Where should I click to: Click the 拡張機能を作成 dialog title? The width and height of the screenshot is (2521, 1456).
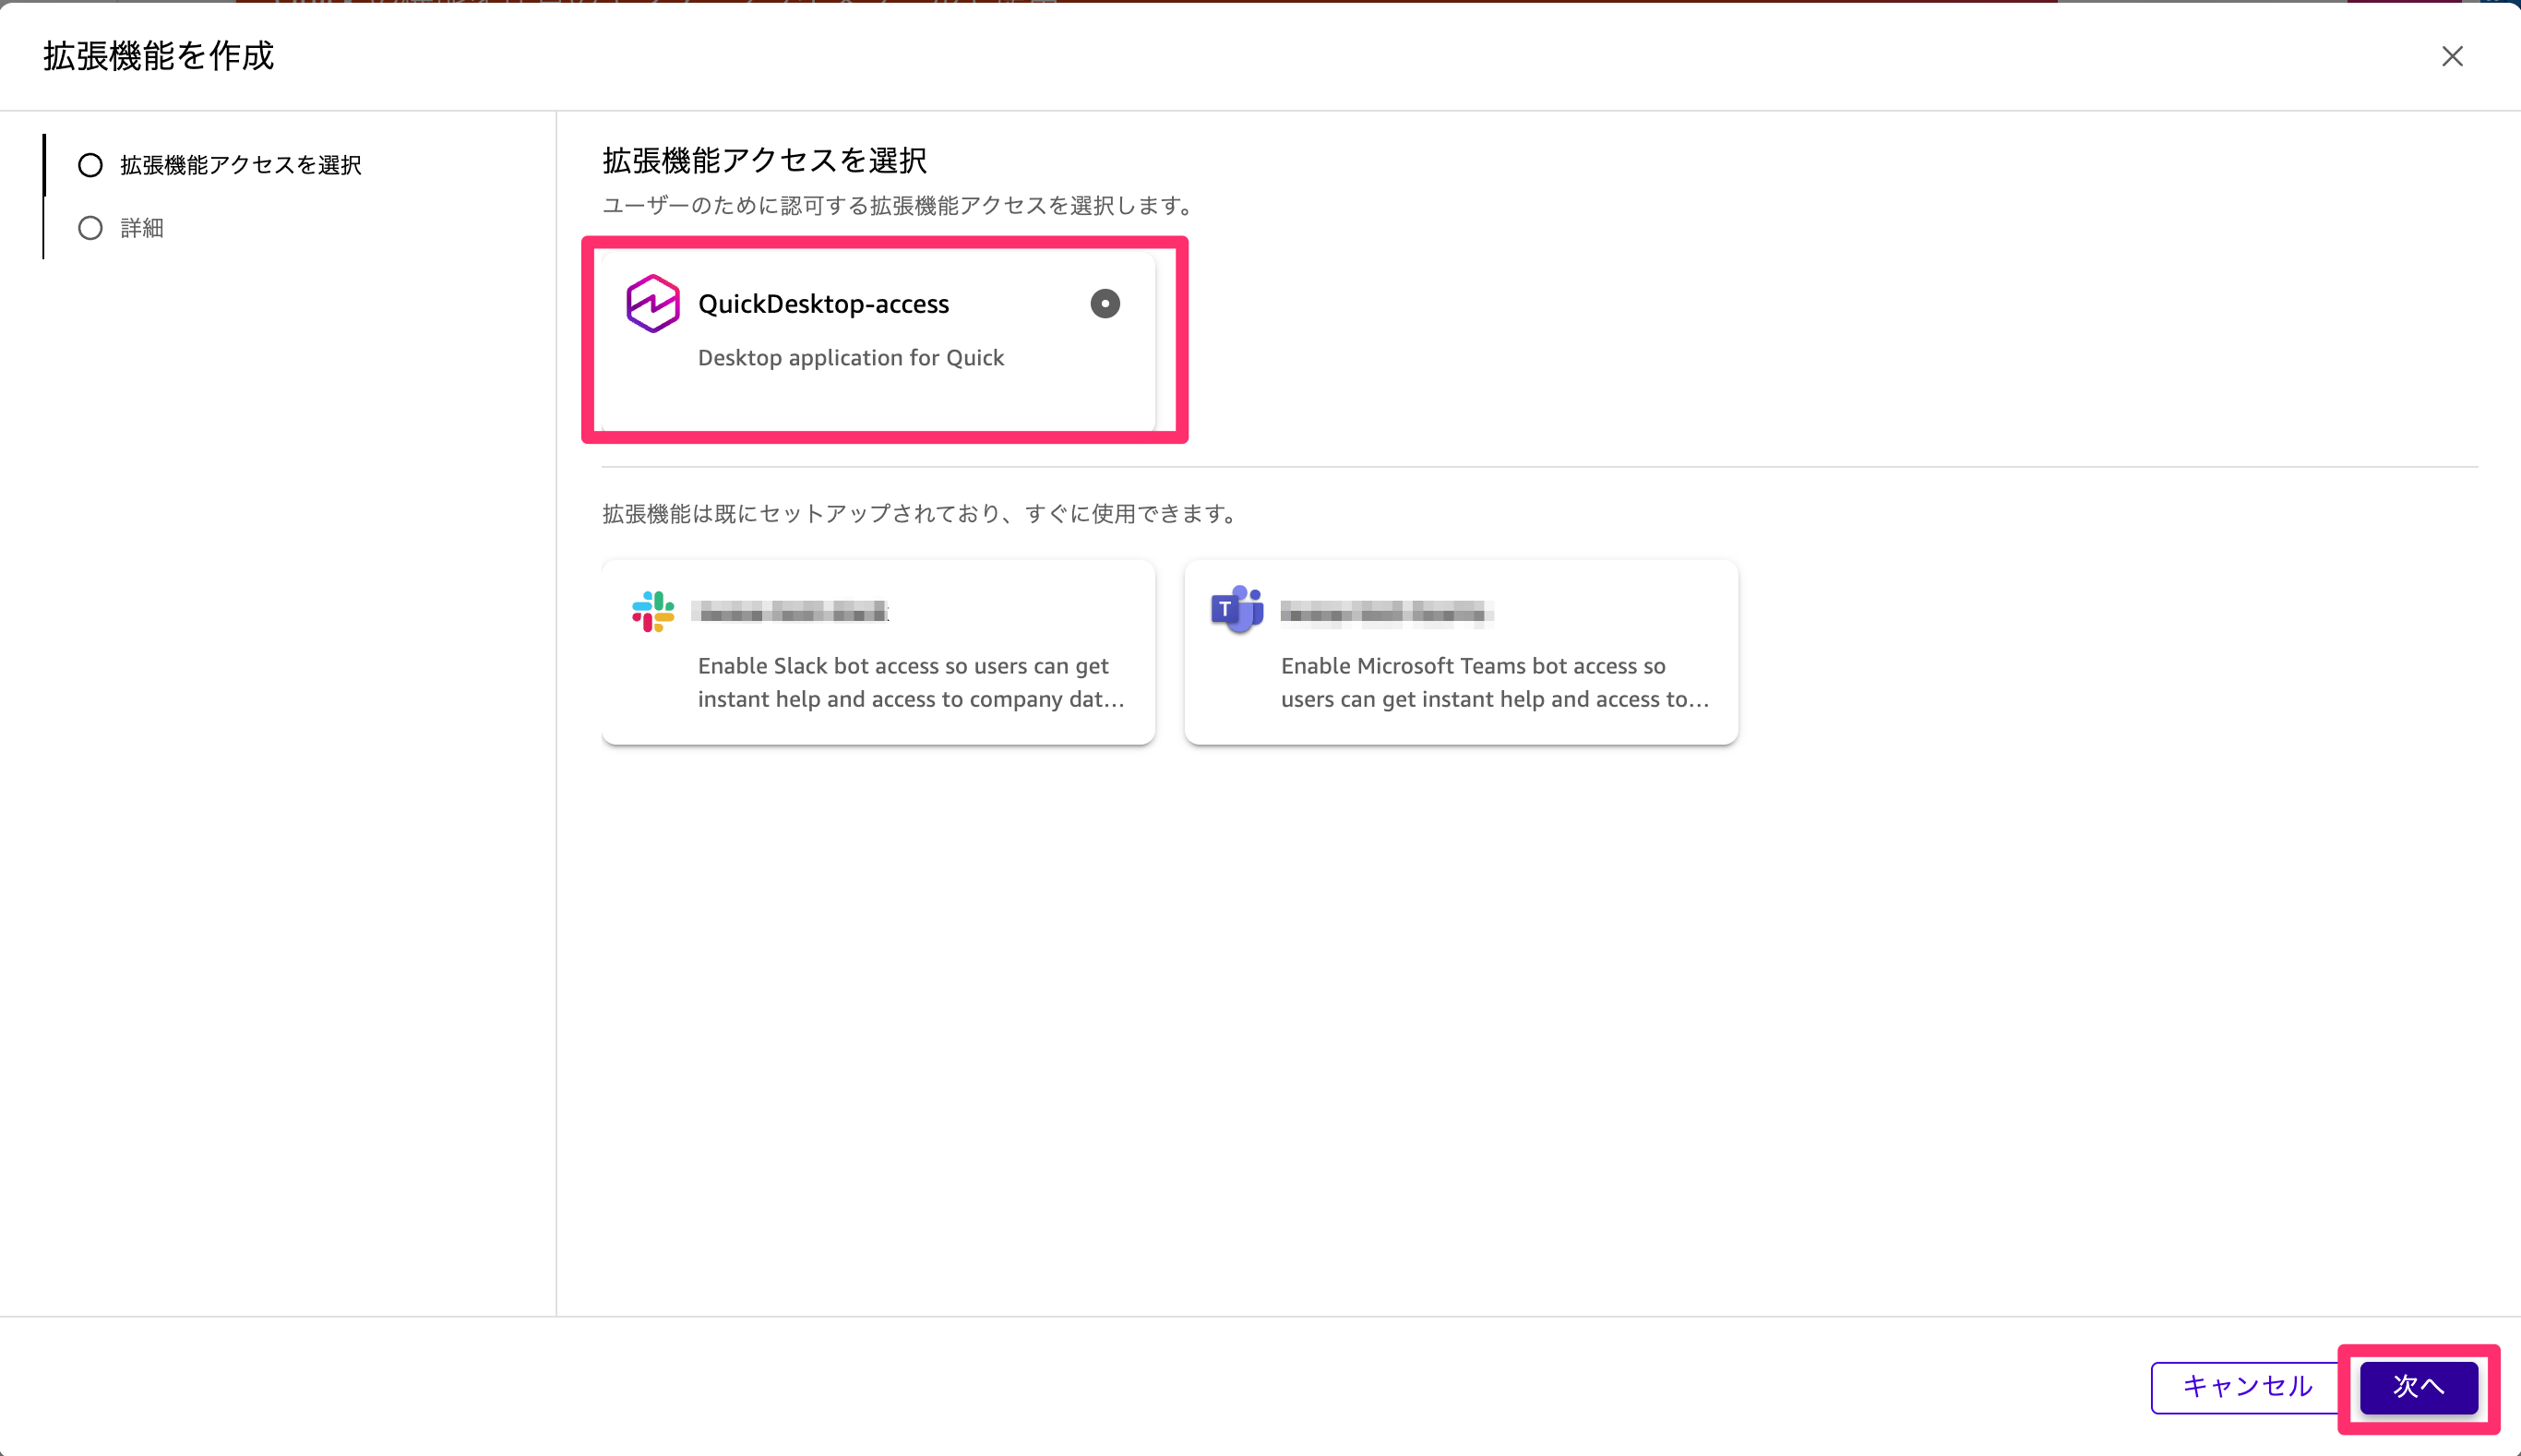pyautogui.click(x=158, y=56)
